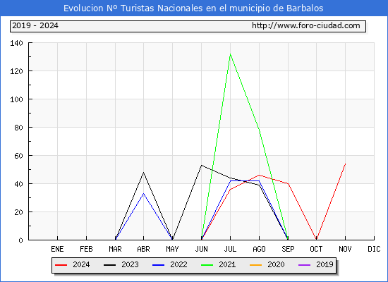Select the '2019' legend label
This screenshot has height=282, width=388.
click(325, 264)
